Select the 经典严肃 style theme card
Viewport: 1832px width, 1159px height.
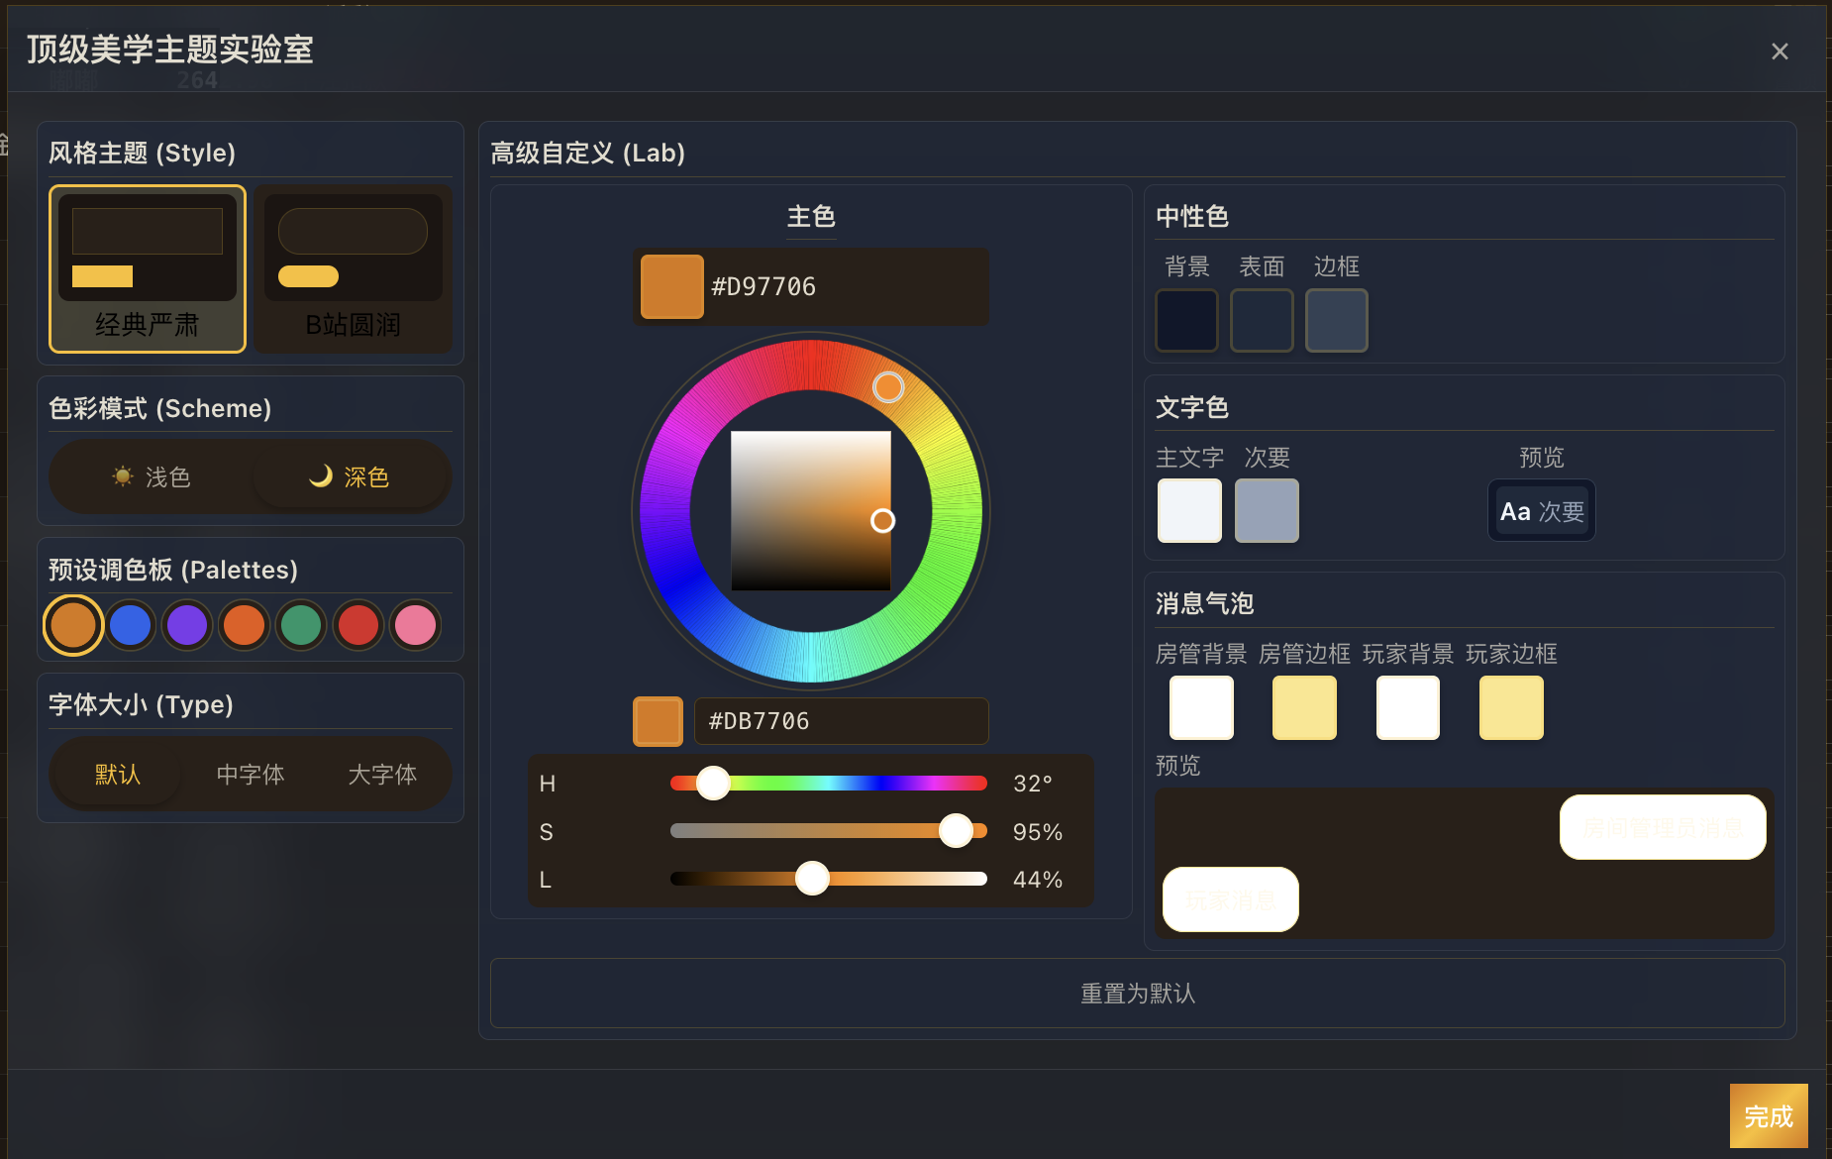point(148,268)
